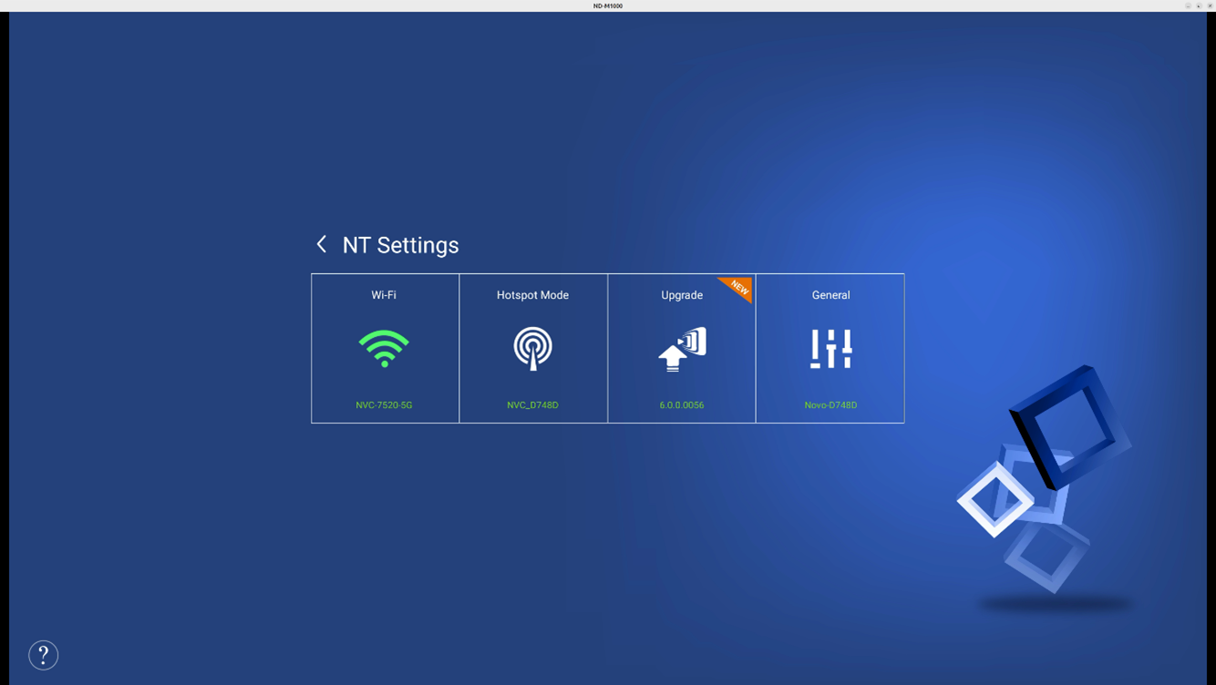This screenshot has width=1216, height=685.
Task: Click the NVC_D748D hotspot name
Action: tap(532, 405)
